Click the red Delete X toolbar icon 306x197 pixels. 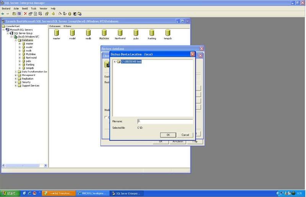pos(26,14)
